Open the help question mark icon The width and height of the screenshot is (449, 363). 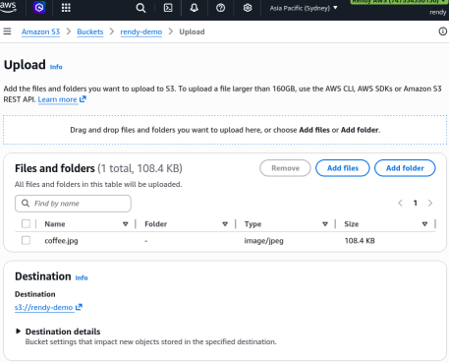coord(220,8)
